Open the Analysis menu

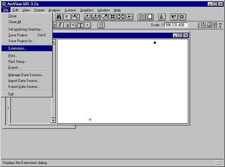click(54, 10)
